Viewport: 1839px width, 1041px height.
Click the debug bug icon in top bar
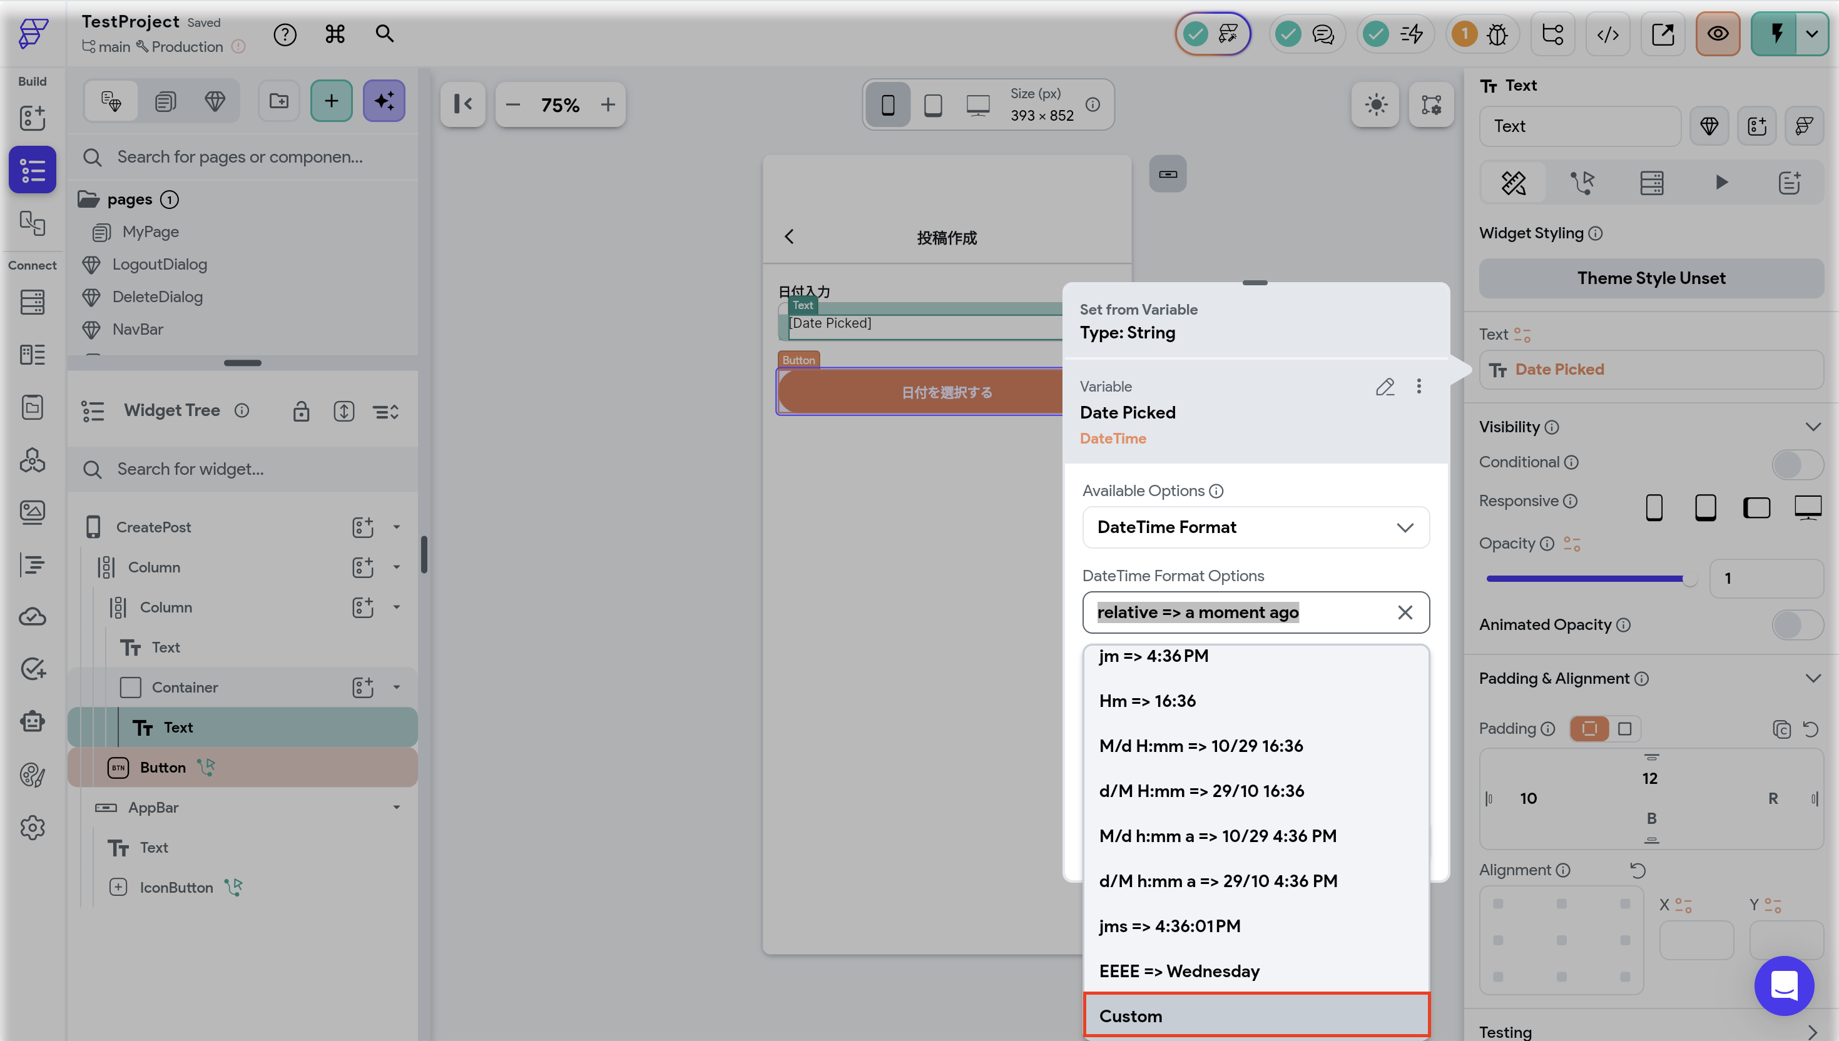tap(1497, 34)
